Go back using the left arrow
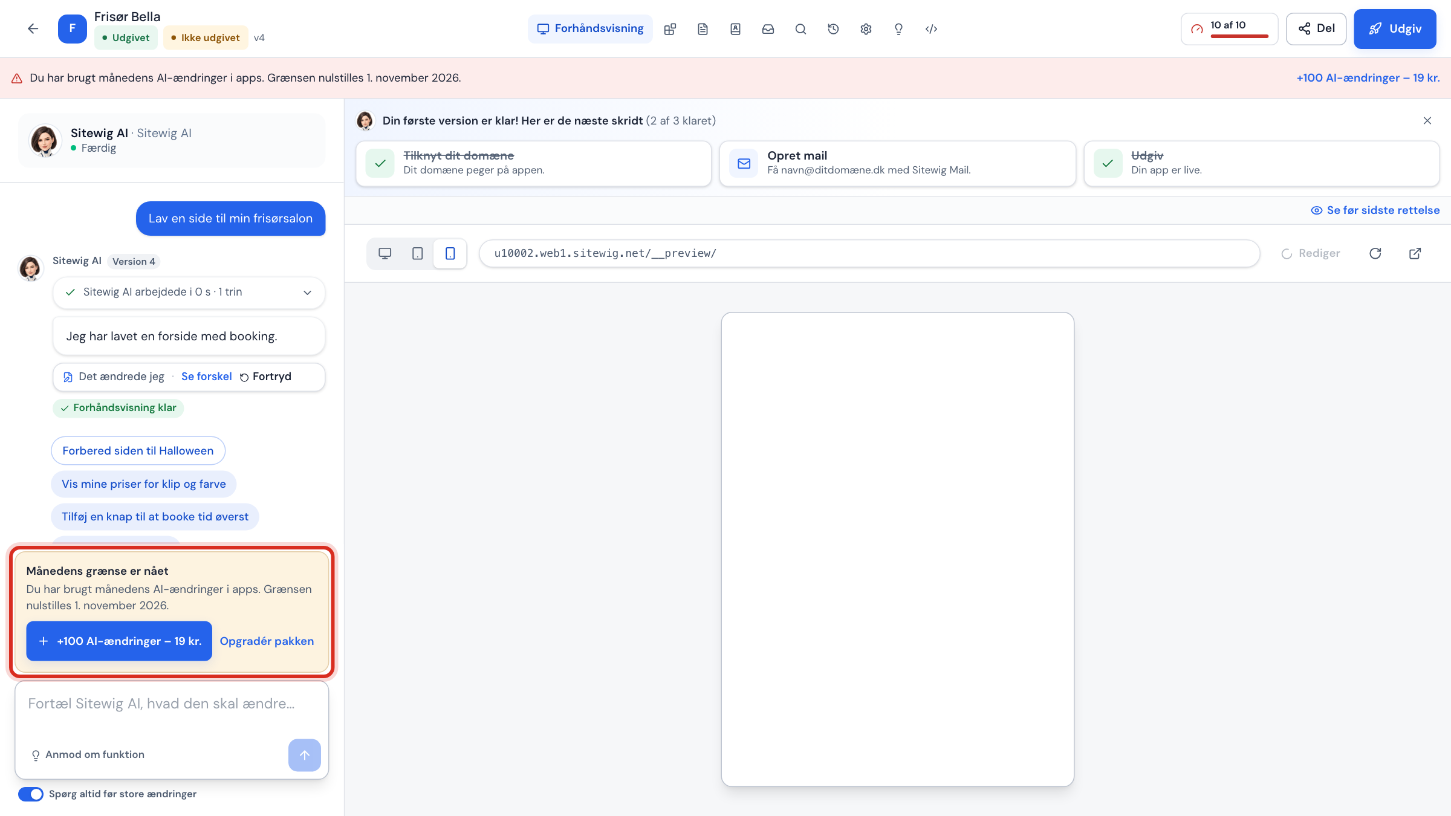Image resolution: width=1451 pixels, height=816 pixels. click(33, 28)
